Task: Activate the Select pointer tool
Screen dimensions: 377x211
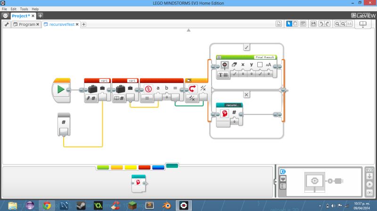Action: [289, 23]
